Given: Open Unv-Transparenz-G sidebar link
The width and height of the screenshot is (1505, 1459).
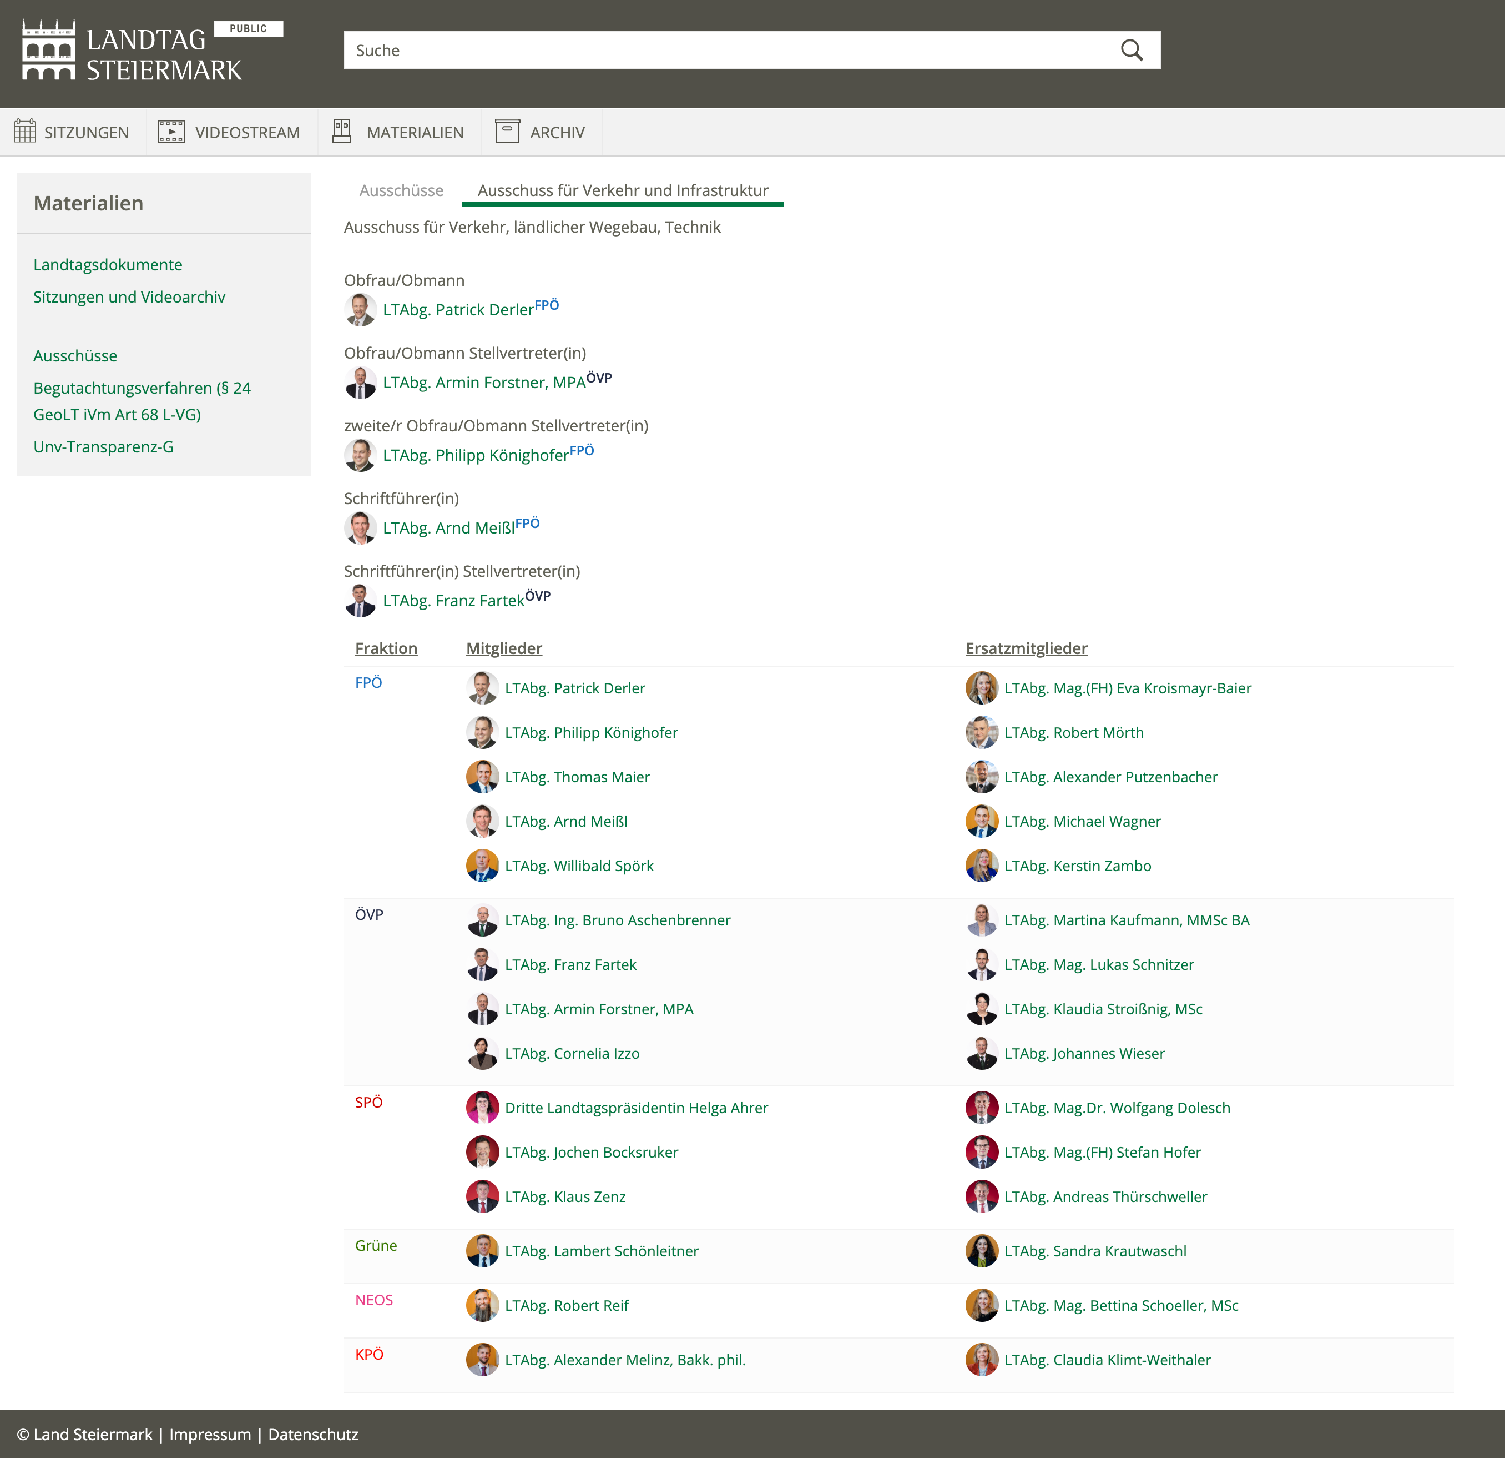Looking at the screenshot, I should point(103,447).
